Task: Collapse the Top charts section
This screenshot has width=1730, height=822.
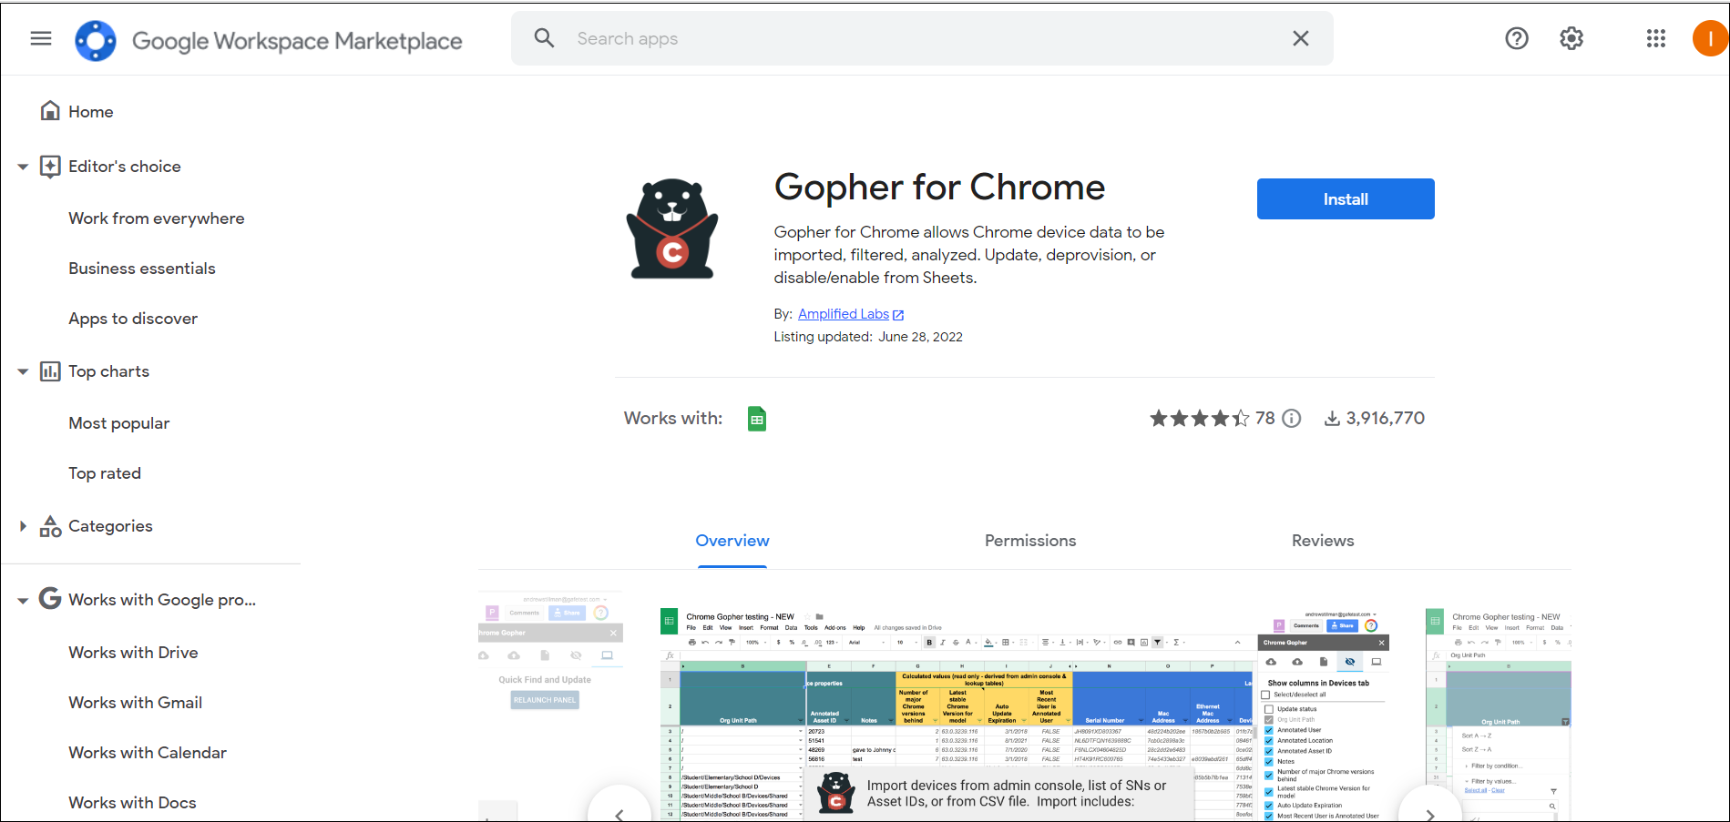Action: coord(23,371)
